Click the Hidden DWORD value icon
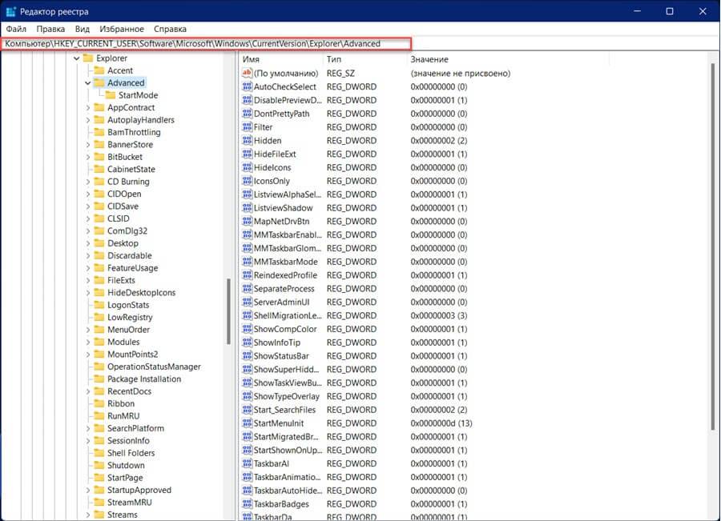Screen dimensions: 721x521 pyautogui.click(x=247, y=141)
